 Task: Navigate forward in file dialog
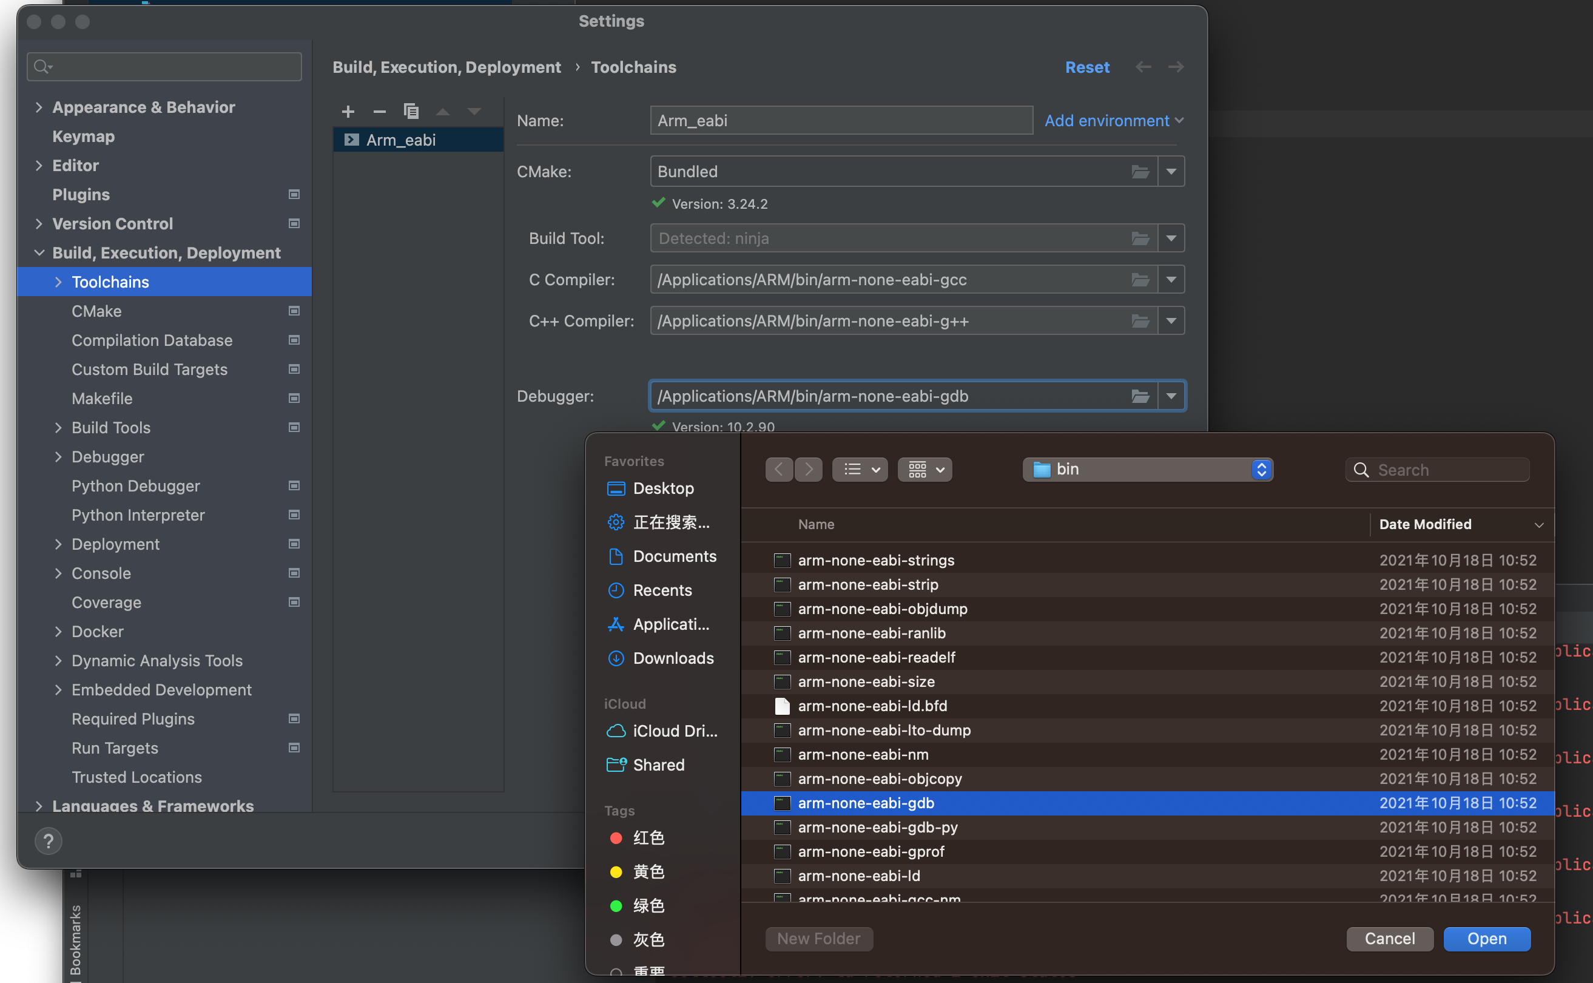click(x=809, y=470)
